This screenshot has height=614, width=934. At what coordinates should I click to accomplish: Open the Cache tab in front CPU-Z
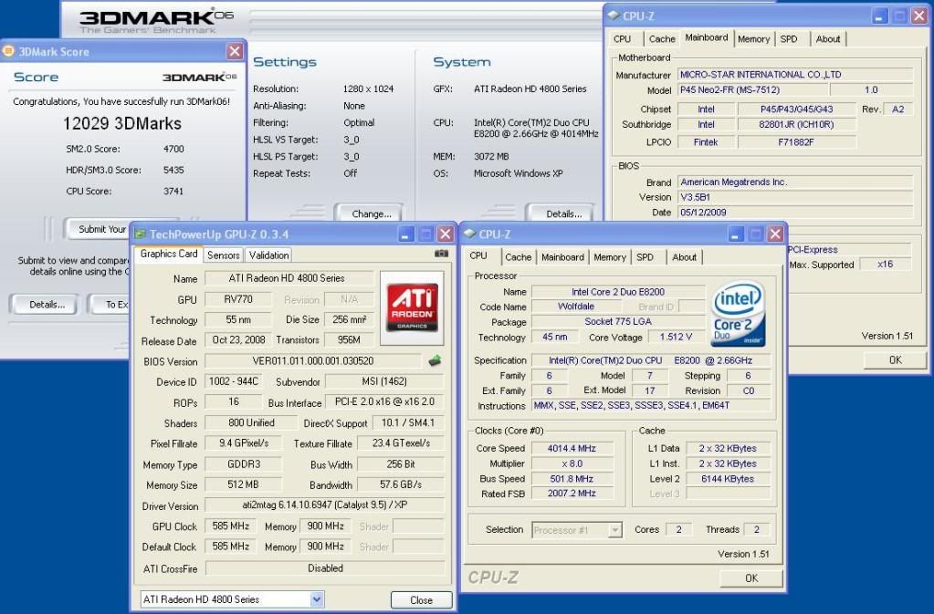click(x=518, y=257)
